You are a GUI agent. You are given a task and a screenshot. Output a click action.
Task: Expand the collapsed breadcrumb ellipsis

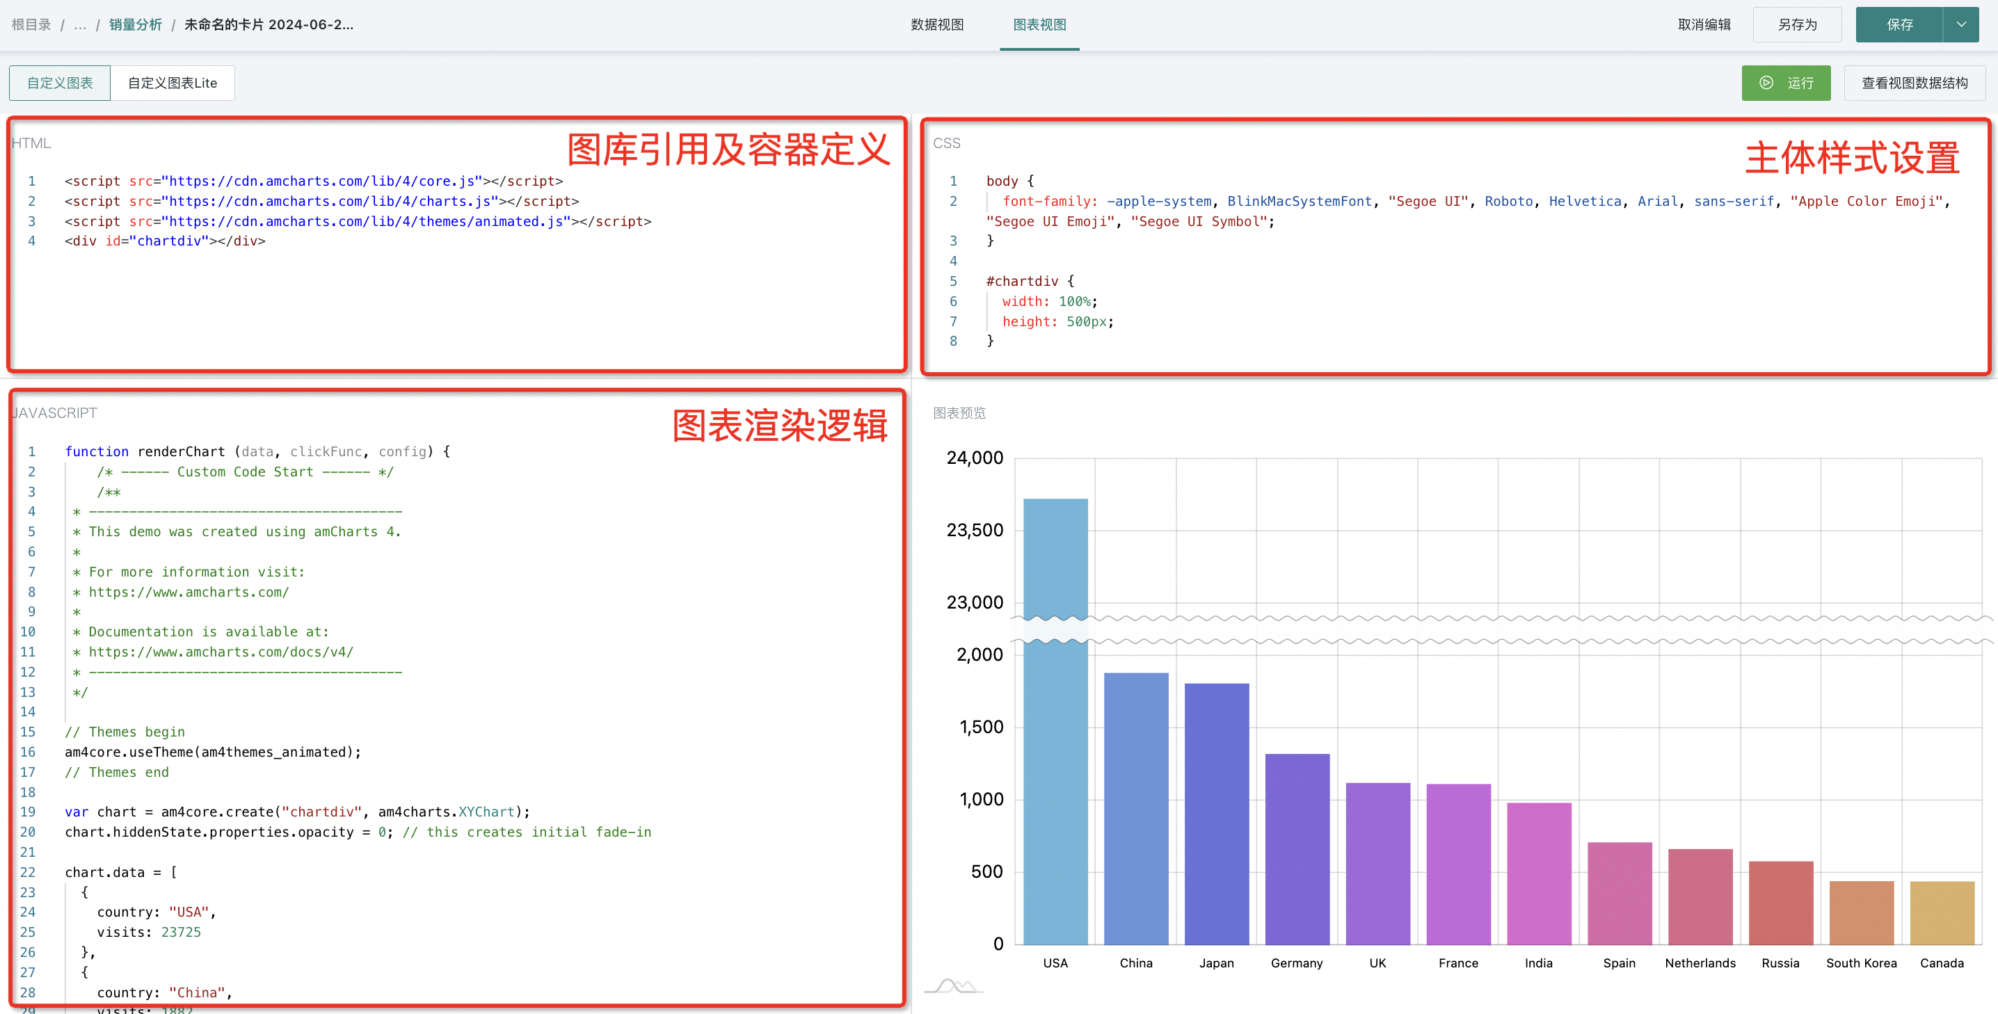coord(80,25)
